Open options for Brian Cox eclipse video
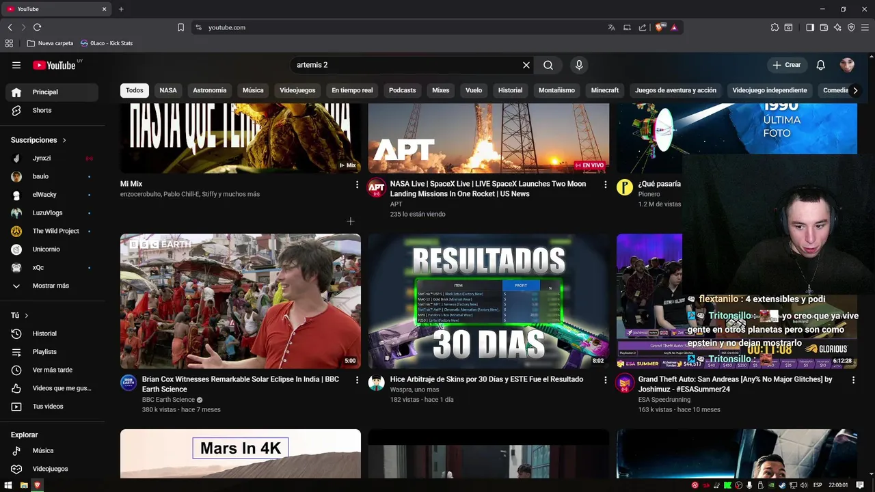Screen dimensions: 875x492 357,380
